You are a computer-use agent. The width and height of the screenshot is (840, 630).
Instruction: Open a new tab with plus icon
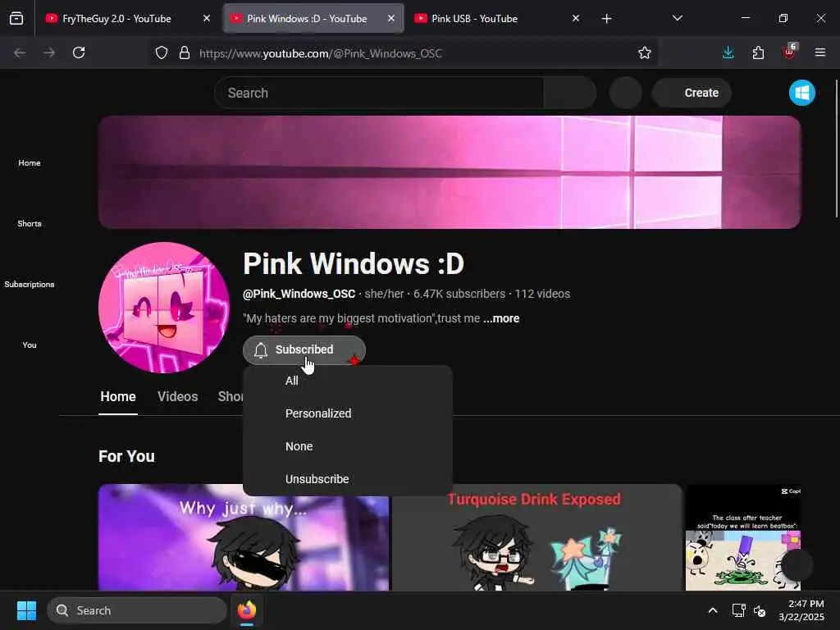pyautogui.click(x=606, y=19)
